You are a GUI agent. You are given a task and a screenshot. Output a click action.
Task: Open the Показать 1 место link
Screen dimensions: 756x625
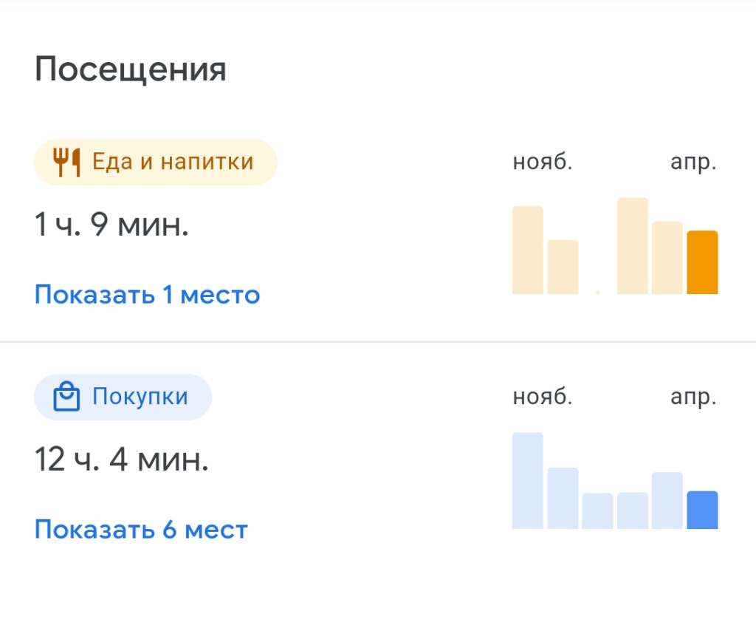click(x=147, y=295)
